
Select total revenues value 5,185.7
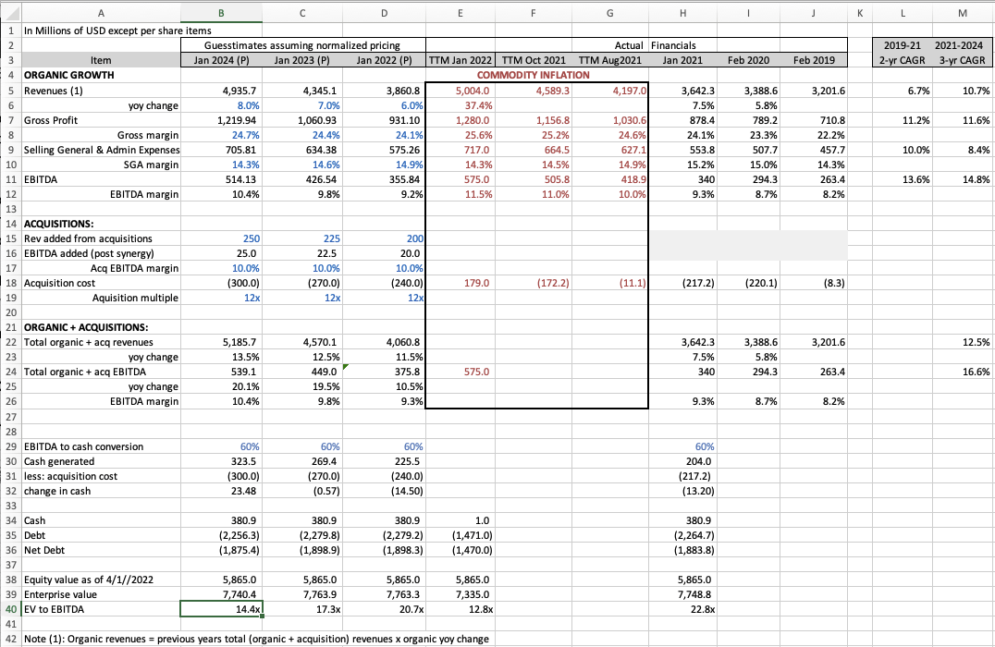coord(221,342)
